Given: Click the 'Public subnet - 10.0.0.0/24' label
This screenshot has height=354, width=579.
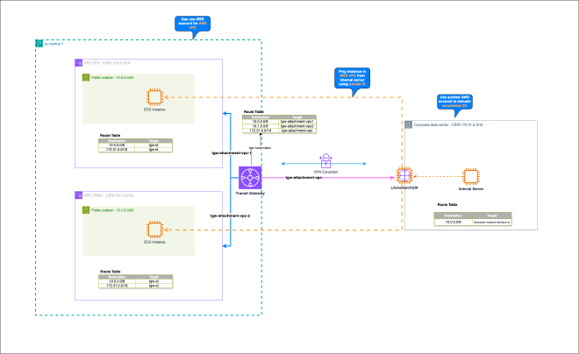Looking at the screenshot, I should coord(112,78).
